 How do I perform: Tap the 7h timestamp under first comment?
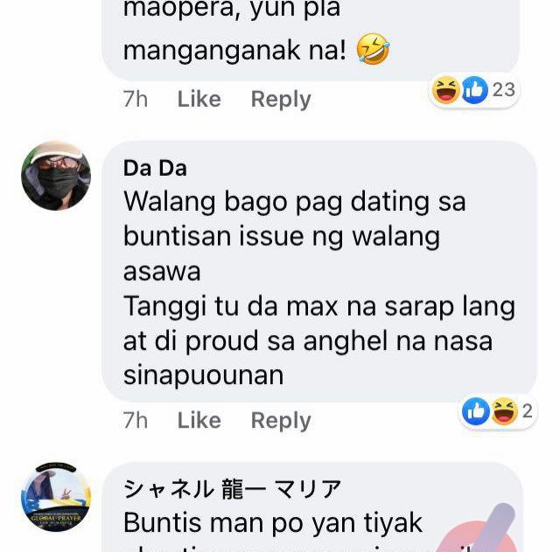coord(135,99)
